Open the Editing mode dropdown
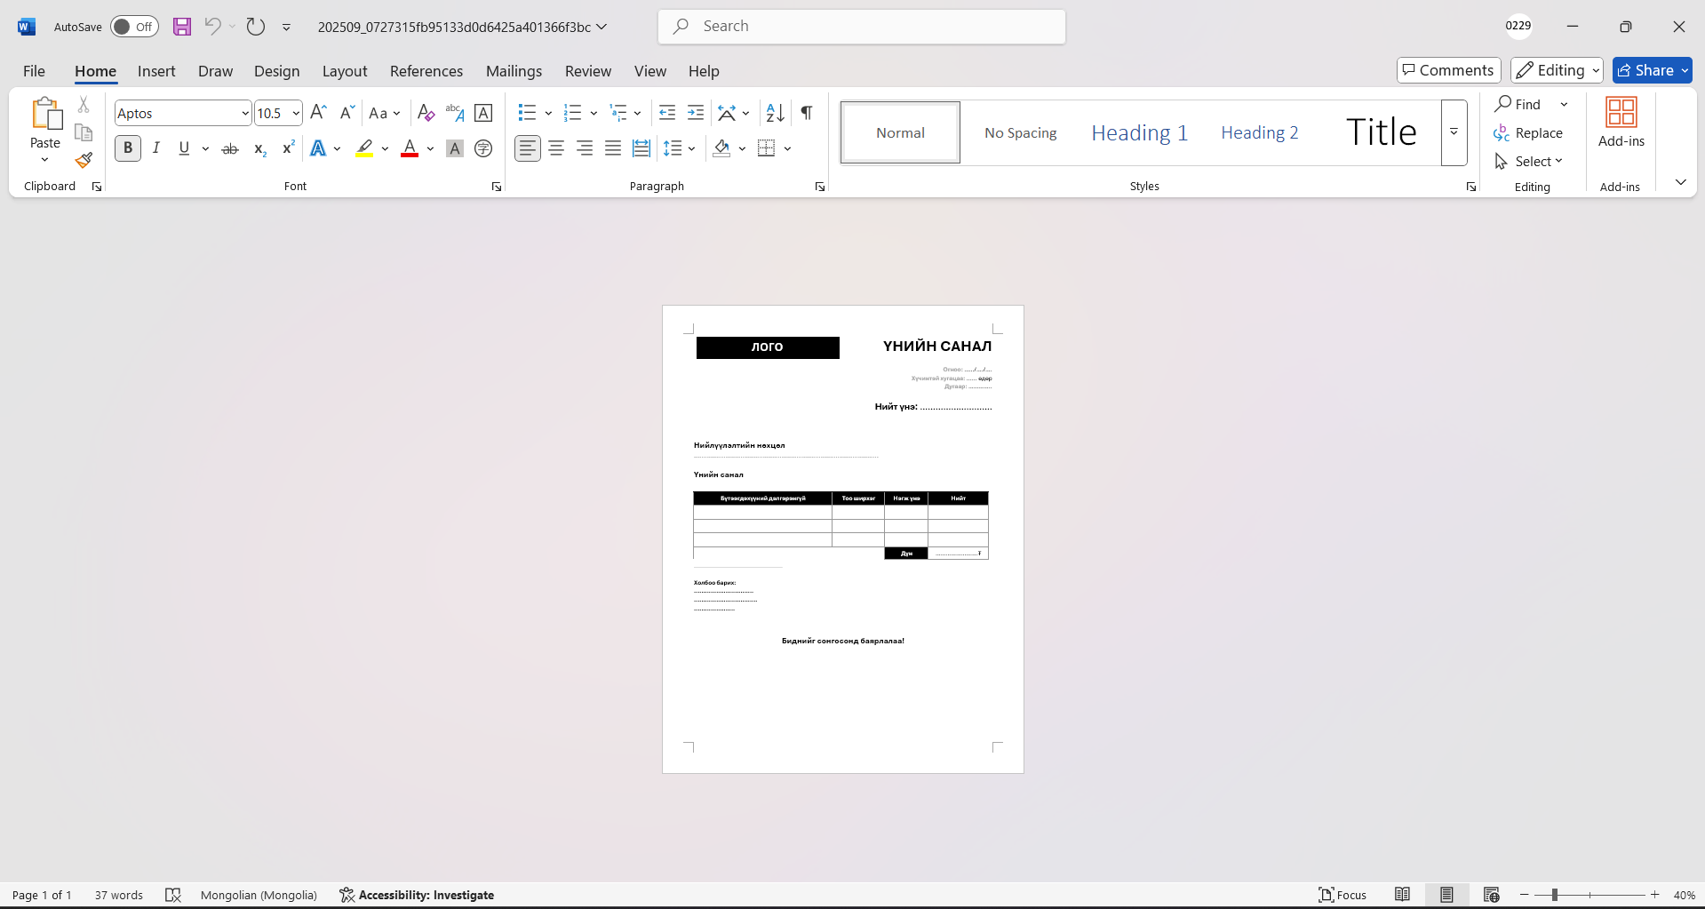 (x=1557, y=70)
